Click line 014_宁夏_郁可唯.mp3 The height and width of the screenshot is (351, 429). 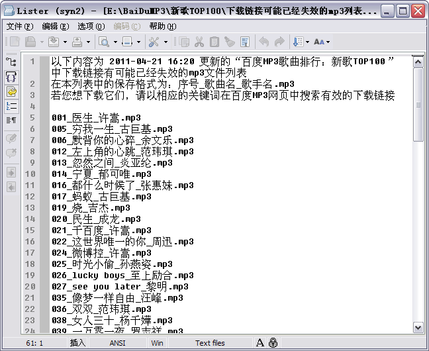pyautogui.click(x=101, y=174)
